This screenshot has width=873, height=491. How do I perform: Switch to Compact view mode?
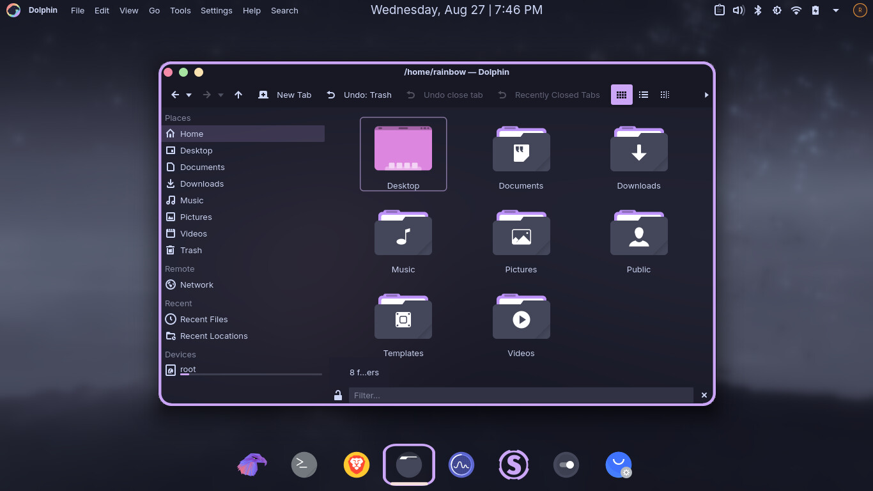644,95
